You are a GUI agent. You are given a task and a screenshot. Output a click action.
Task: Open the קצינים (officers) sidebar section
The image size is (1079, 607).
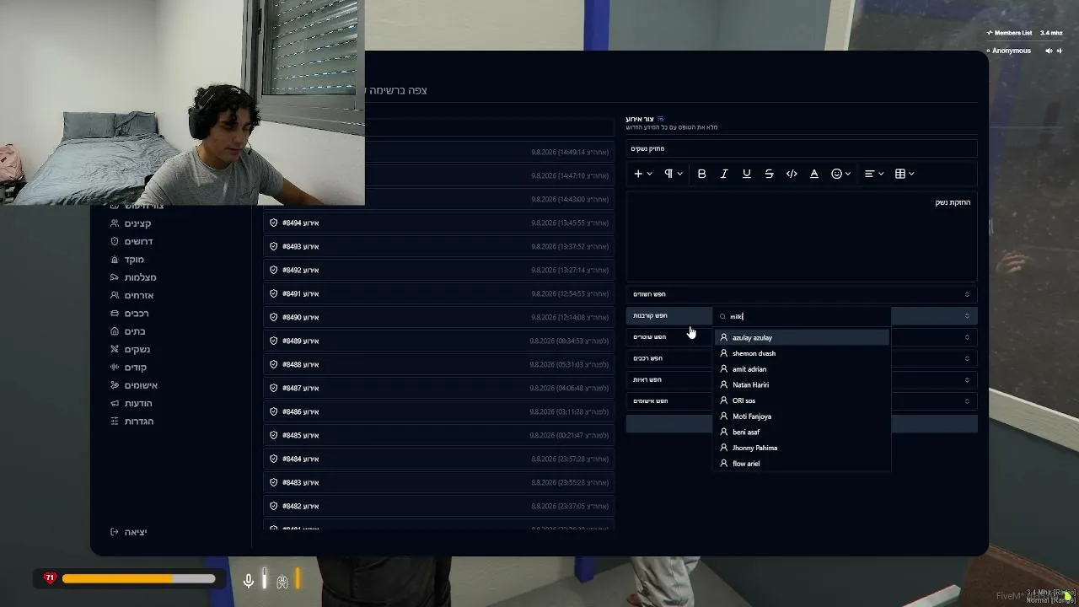131,223
